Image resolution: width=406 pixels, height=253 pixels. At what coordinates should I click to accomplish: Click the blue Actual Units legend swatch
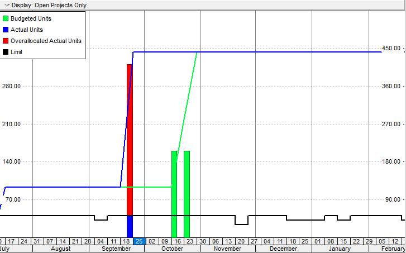coord(6,30)
